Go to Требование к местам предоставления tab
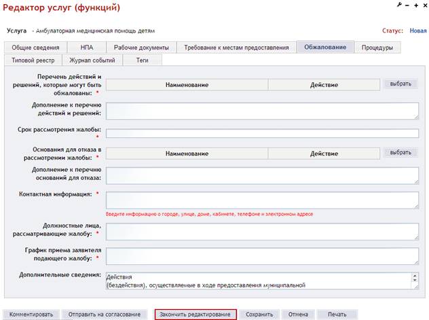This screenshot has width=429, height=320. pos(236,48)
